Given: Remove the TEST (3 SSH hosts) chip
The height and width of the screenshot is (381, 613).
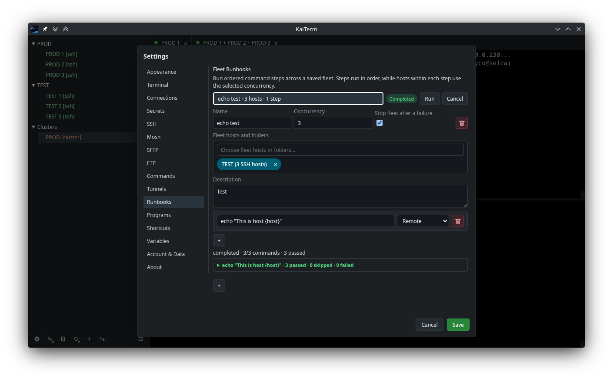Looking at the screenshot, I should coord(276,164).
